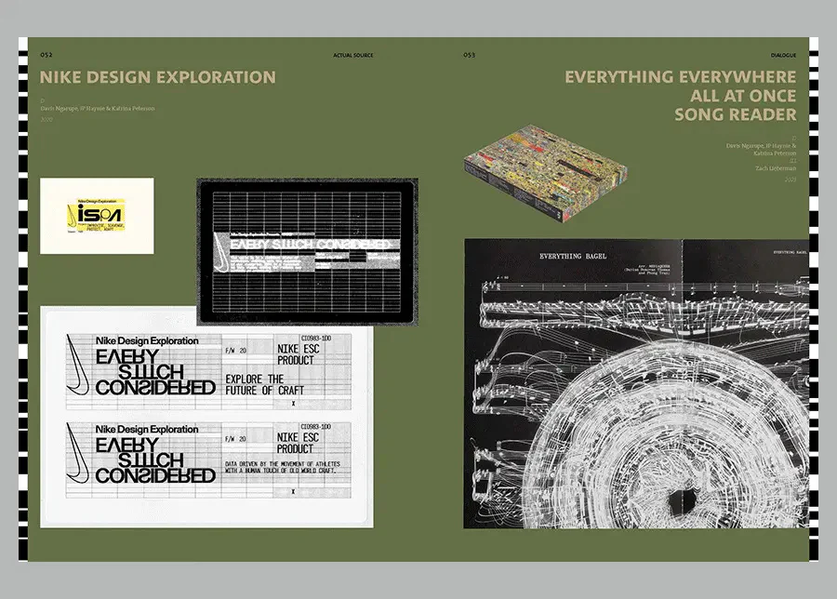Click F/W 20 on the lower label
Screen dimensions: 837x599
[235, 439]
